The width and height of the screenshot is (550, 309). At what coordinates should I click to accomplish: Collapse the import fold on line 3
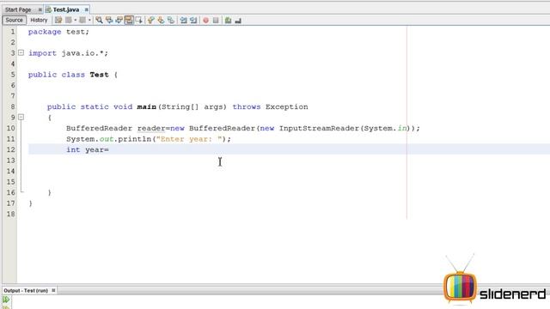point(21,53)
